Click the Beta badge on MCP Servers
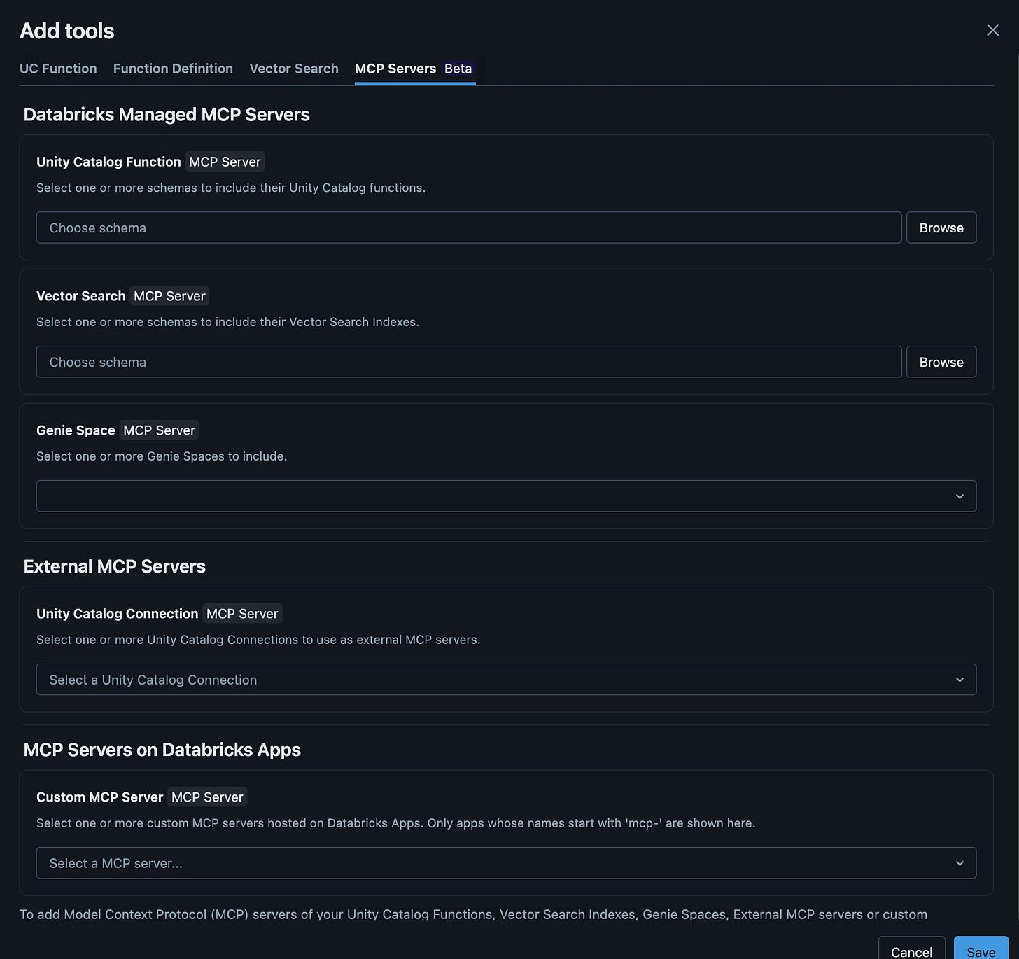This screenshot has height=959, width=1019. click(458, 69)
